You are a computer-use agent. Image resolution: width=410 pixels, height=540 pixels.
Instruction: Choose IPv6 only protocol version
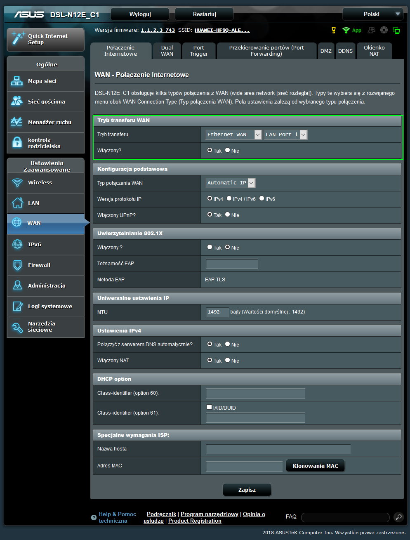pyautogui.click(x=262, y=198)
